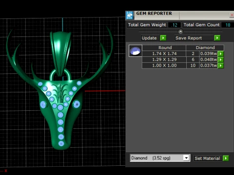Click the 0.039tw weight value

tap(209, 53)
